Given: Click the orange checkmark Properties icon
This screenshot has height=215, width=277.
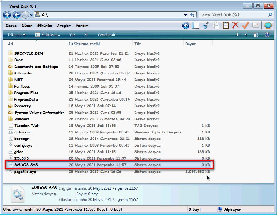Looking at the screenshot, I should (245, 25).
